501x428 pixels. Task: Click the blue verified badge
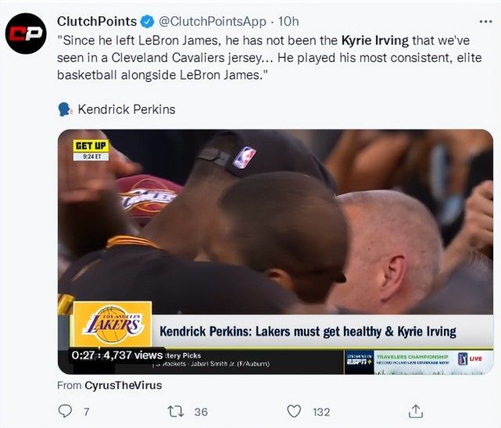tap(146, 21)
